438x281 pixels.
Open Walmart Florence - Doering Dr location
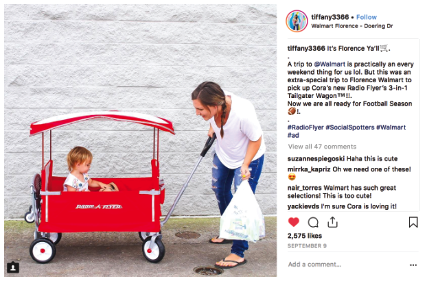tap(352, 26)
